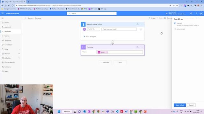204x114 pixels.
Task: Open the MC account avatar menu
Action: click(x=201, y=13)
